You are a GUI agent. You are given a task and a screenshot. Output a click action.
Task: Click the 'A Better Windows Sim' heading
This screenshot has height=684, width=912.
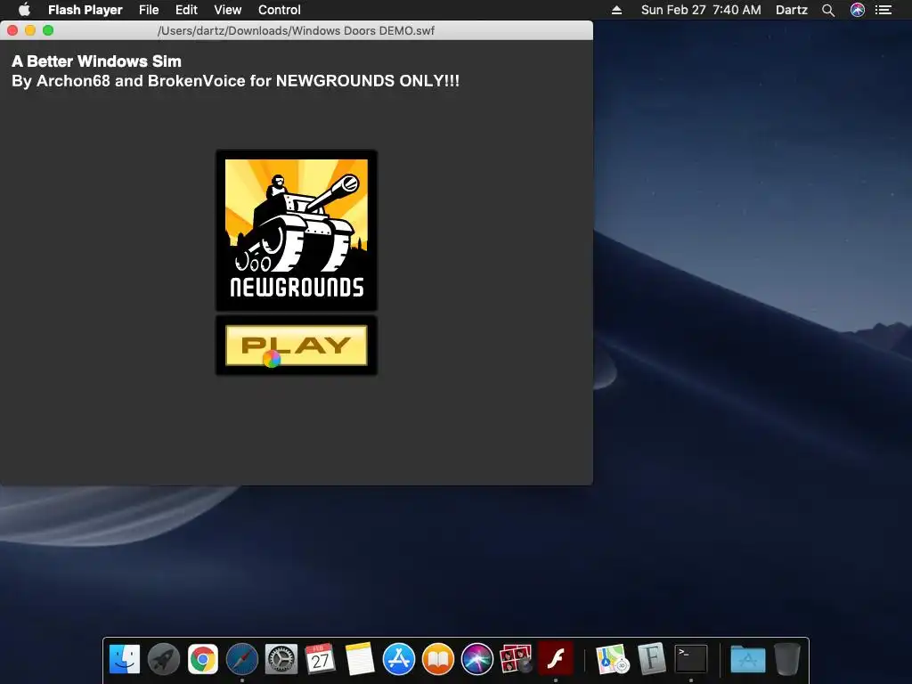tap(96, 61)
